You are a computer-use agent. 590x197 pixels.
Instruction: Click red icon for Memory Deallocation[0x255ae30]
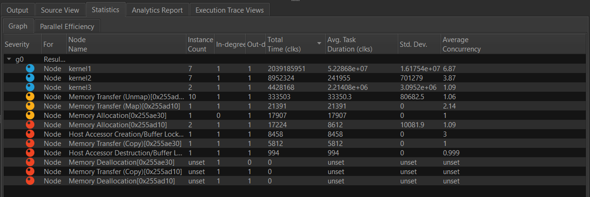[x=30, y=162]
